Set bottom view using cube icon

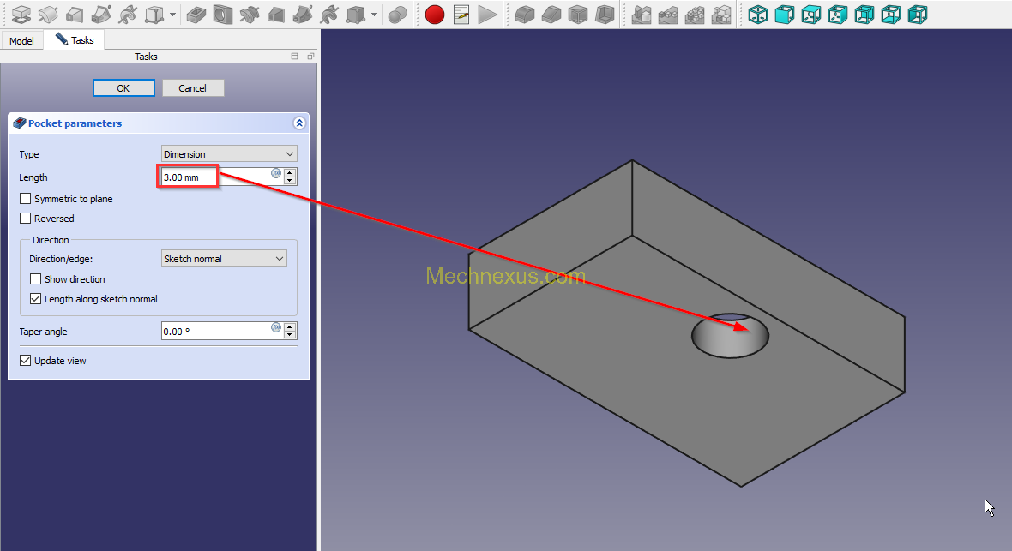(x=891, y=15)
